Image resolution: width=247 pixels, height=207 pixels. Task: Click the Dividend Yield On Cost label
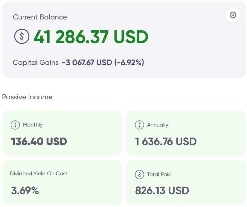coord(39,173)
